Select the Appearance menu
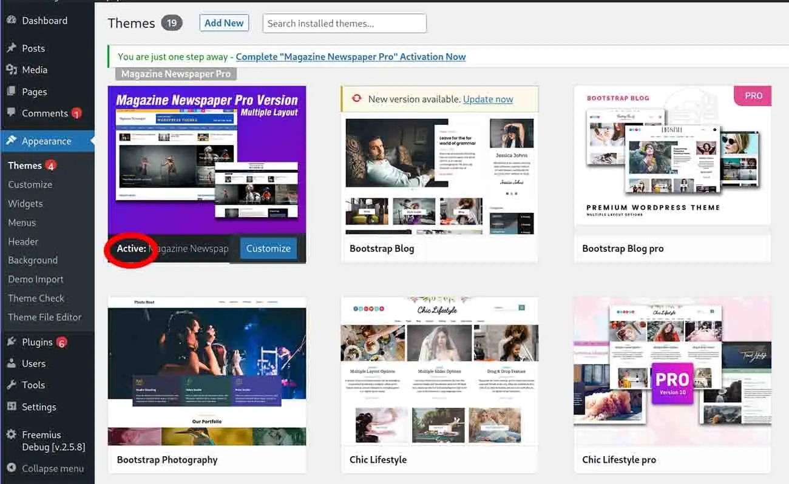Viewport: 789px width, 484px height. point(47,141)
